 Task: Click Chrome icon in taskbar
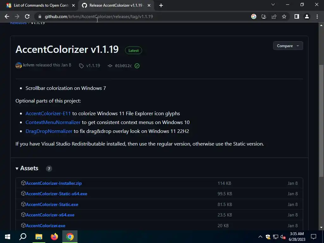click(70, 237)
